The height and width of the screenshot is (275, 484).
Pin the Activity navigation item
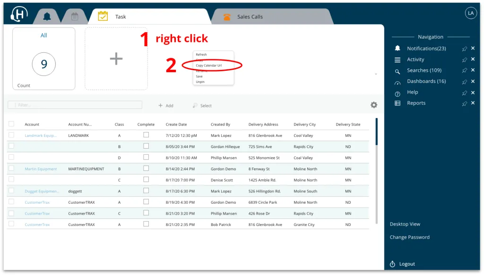pyautogui.click(x=464, y=60)
